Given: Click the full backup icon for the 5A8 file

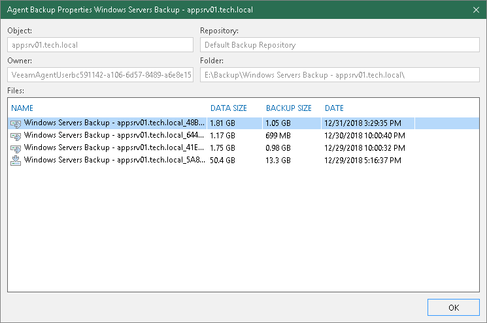Looking at the screenshot, I should (16, 161).
